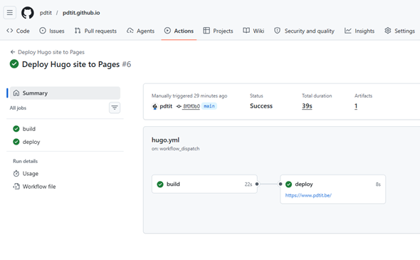
Task: Open the pdtit.github.io repository link
Action: click(81, 13)
